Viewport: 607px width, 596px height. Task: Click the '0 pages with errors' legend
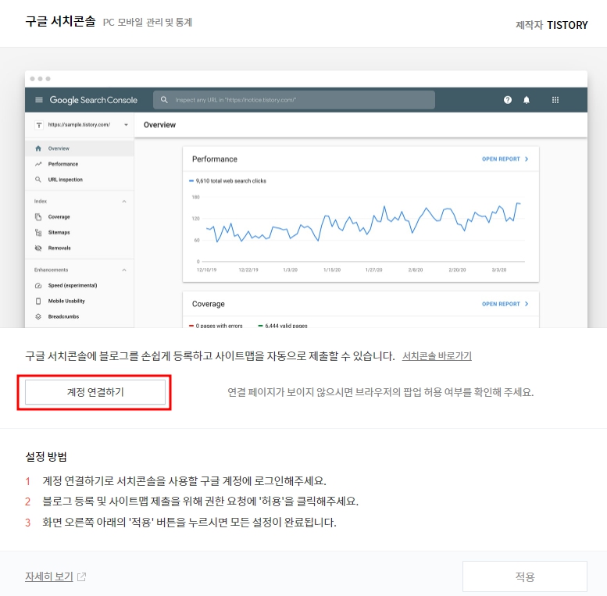pos(216,326)
